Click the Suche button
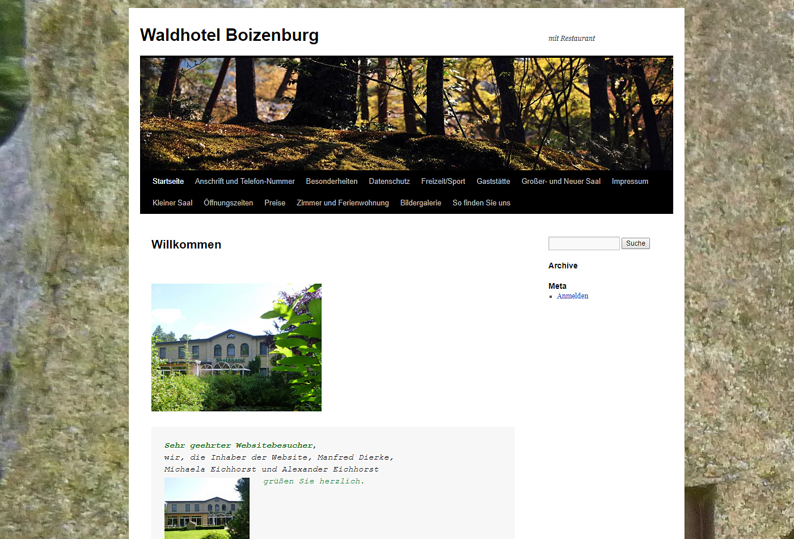The width and height of the screenshot is (794, 539). pos(636,243)
